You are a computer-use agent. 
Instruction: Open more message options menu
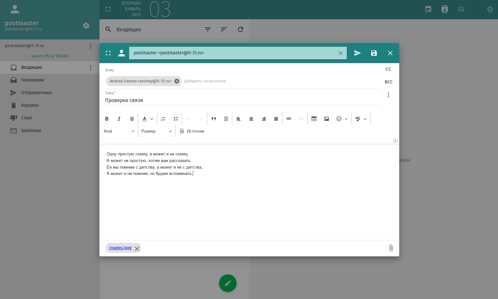pos(388,95)
